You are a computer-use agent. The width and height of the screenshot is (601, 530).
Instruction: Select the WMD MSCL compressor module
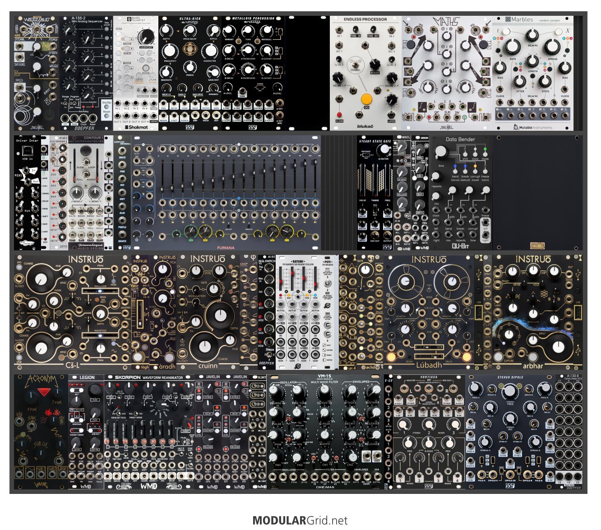point(402,193)
